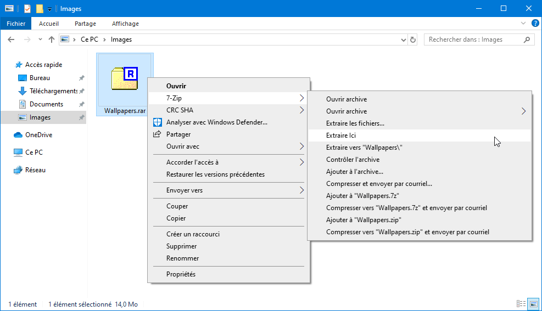Expand the ribbon chevron
The image size is (542, 311).
tap(523, 24)
